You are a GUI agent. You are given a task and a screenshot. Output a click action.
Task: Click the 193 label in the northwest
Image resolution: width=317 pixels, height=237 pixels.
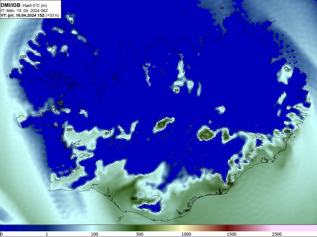click(x=72, y=21)
